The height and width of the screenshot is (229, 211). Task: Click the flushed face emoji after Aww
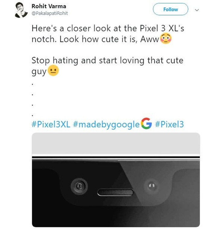[165, 39]
